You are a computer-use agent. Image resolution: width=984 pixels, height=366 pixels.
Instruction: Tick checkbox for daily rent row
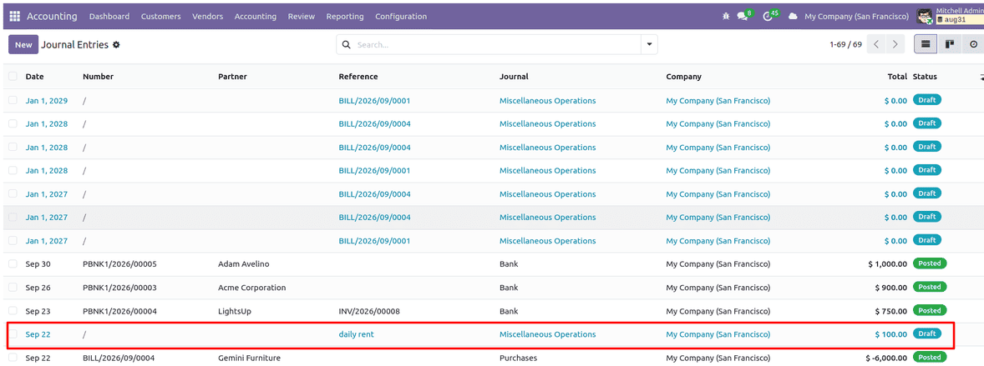tap(13, 334)
